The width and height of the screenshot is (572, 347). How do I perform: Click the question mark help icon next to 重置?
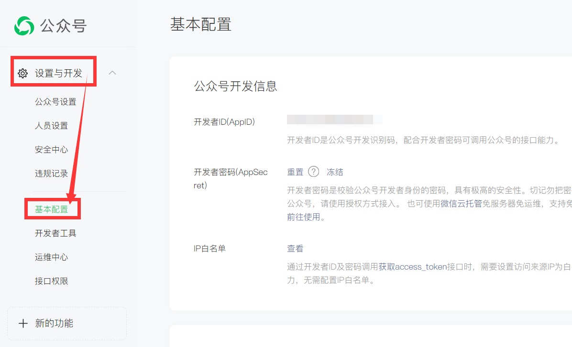(x=313, y=172)
